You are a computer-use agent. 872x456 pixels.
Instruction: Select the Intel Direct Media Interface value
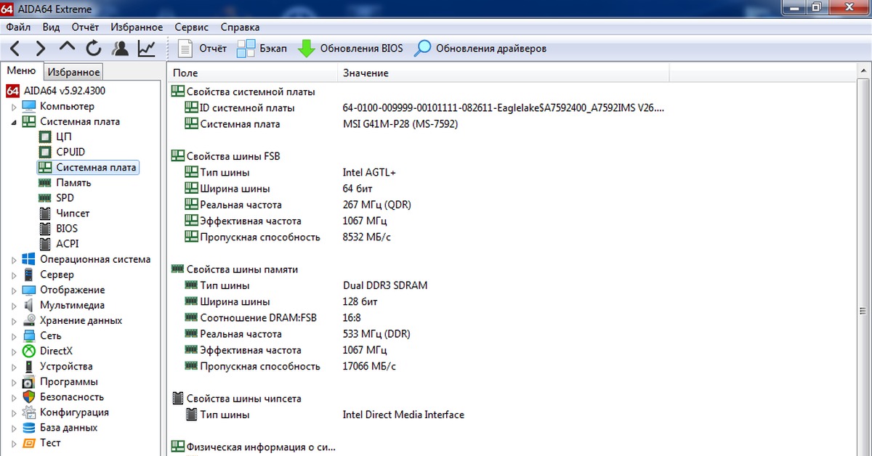[x=403, y=415]
